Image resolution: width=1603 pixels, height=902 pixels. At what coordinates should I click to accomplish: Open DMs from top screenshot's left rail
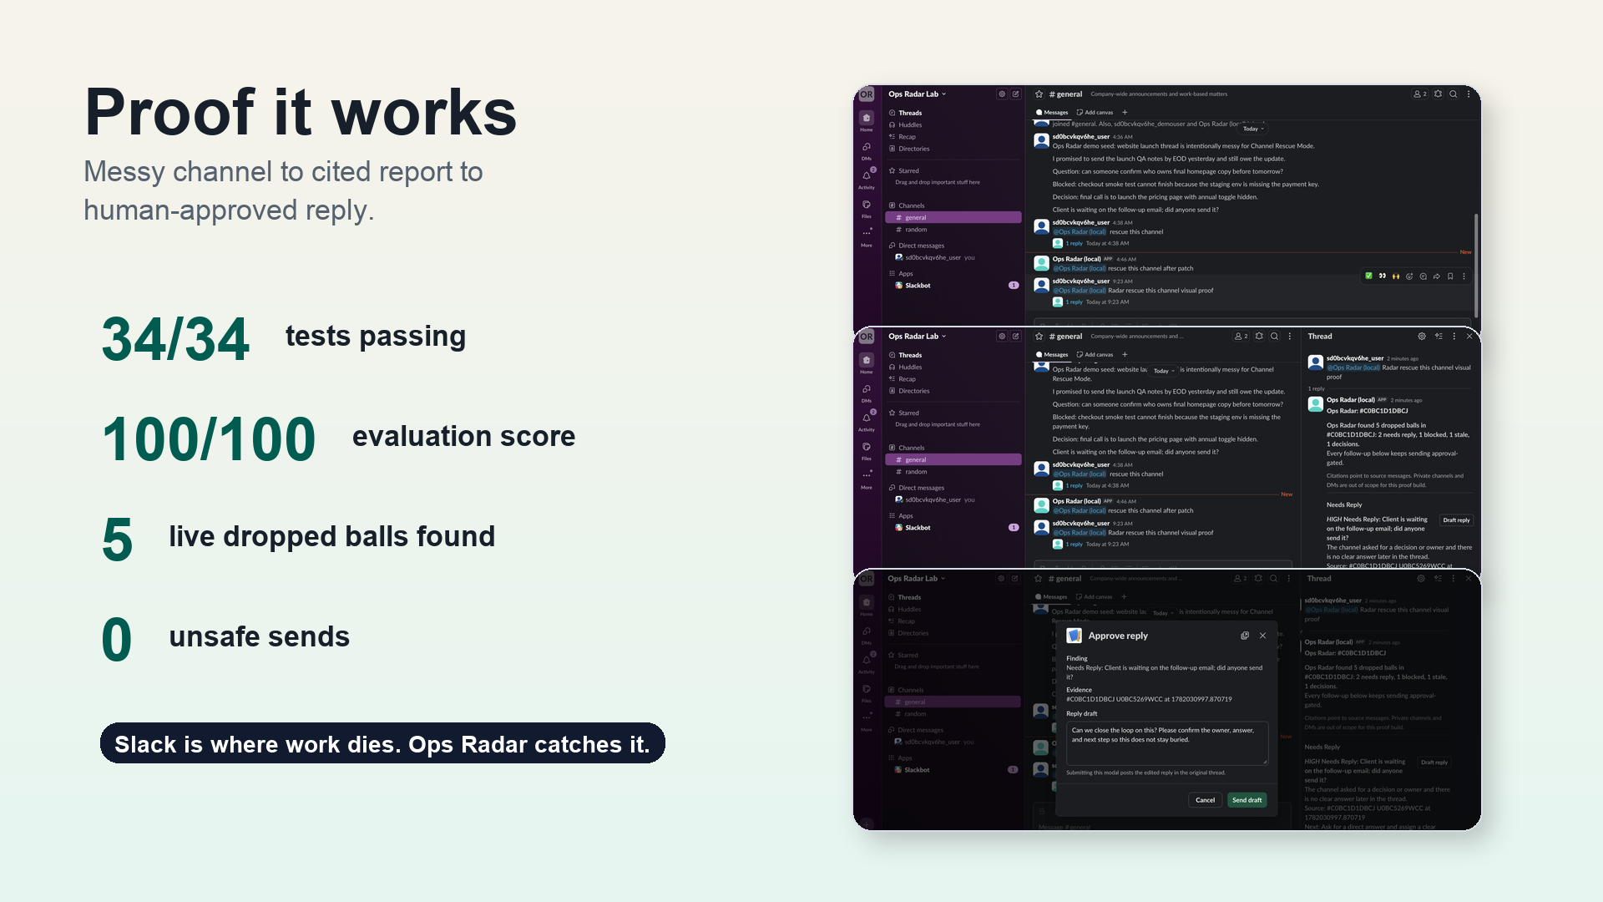tap(867, 150)
